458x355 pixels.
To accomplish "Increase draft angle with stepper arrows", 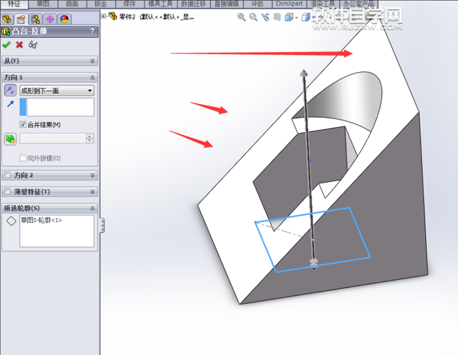I will tap(90, 136).
